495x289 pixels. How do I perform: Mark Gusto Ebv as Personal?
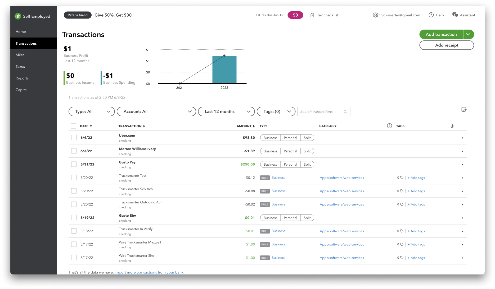tap(290, 218)
